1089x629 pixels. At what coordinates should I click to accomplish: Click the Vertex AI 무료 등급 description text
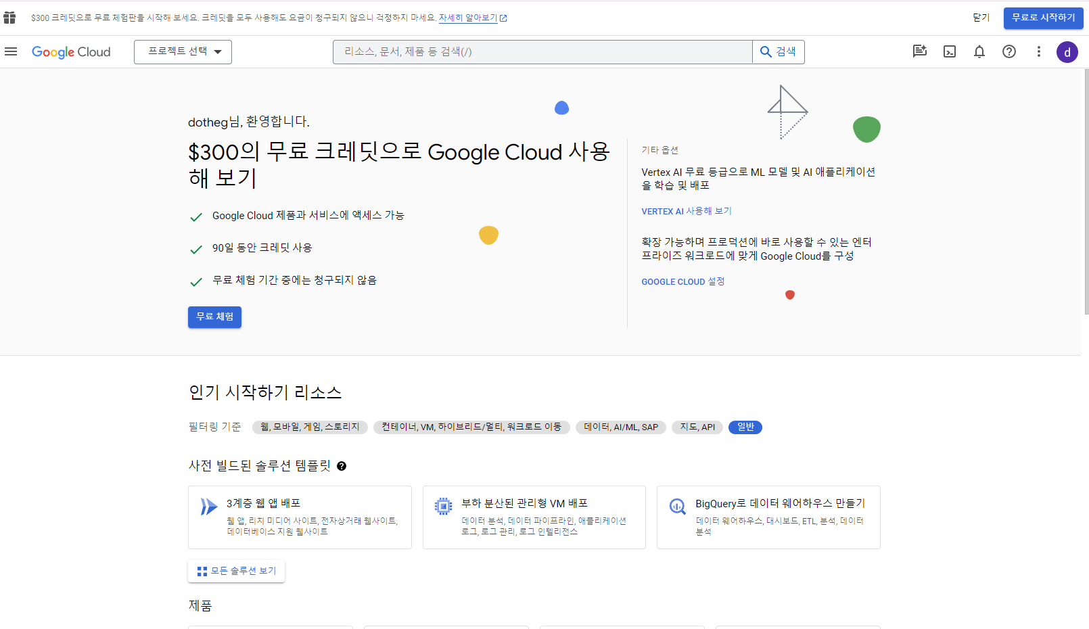click(758, 179)
